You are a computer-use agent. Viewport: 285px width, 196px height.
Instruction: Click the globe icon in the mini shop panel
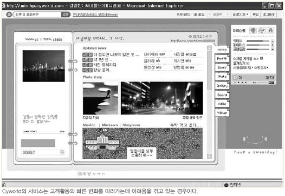(x=253, y=30)
